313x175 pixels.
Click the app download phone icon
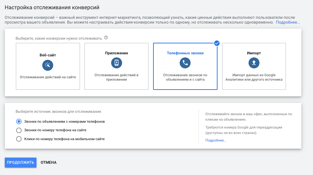click(x=117, y=63)
